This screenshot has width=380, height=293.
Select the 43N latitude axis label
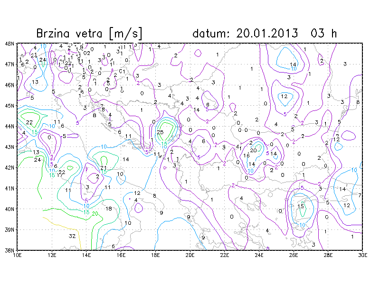pos(9,147)
